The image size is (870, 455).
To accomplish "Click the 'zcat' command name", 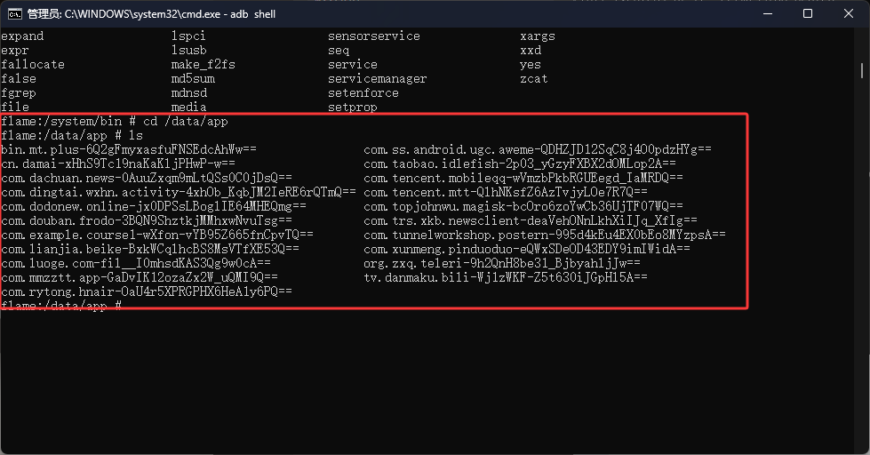I will click(534, 79).
